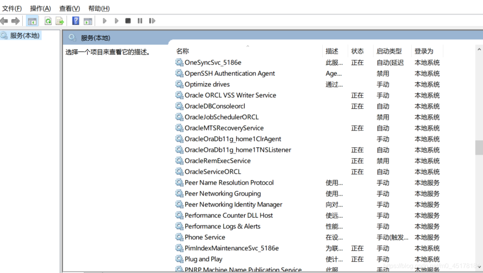
Task: Click the gear icon of OracleDBConsoleorcl
Action: pyautogui.click(x=179, y=106)
